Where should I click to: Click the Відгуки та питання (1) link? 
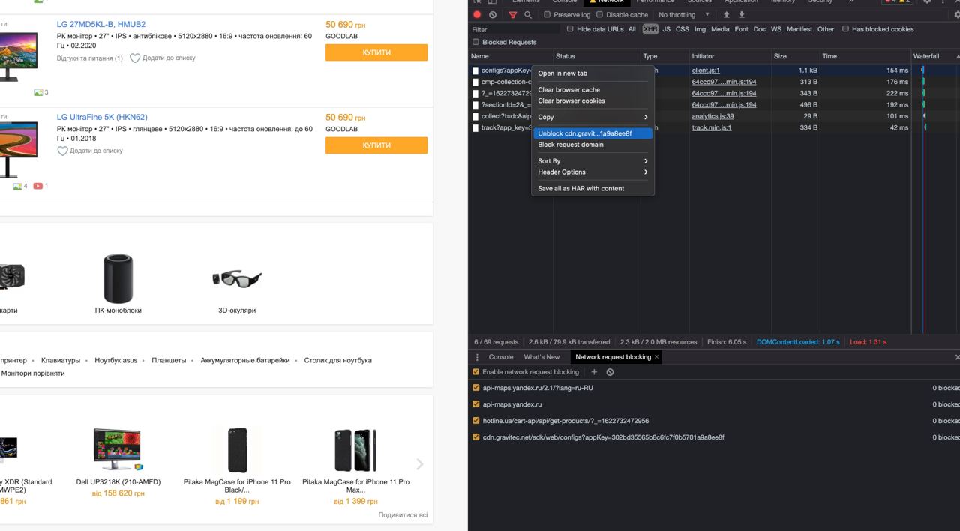(x=89, y=58)
